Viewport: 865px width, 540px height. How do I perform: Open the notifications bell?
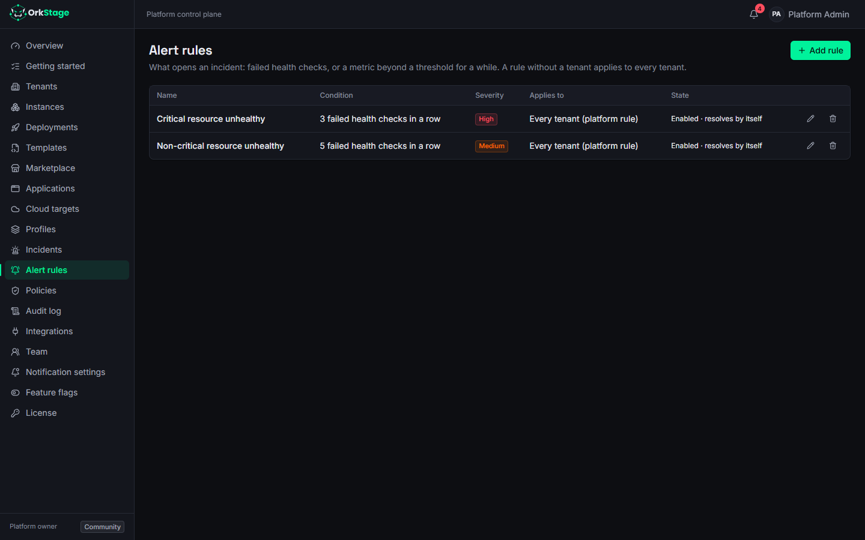tap(754, 14)
